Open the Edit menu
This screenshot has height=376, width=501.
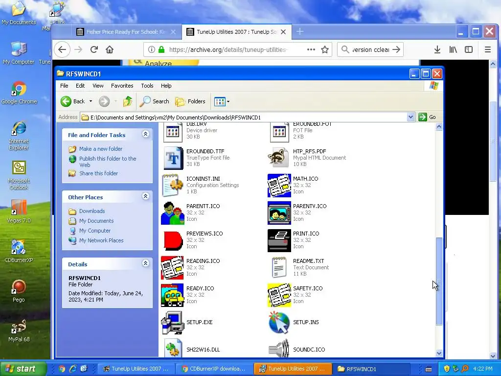point(80,86)
